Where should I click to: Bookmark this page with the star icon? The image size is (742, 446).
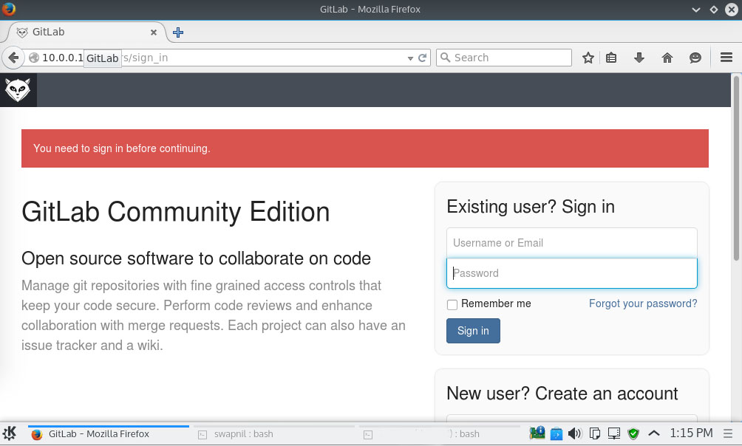[x=588, y=58]
